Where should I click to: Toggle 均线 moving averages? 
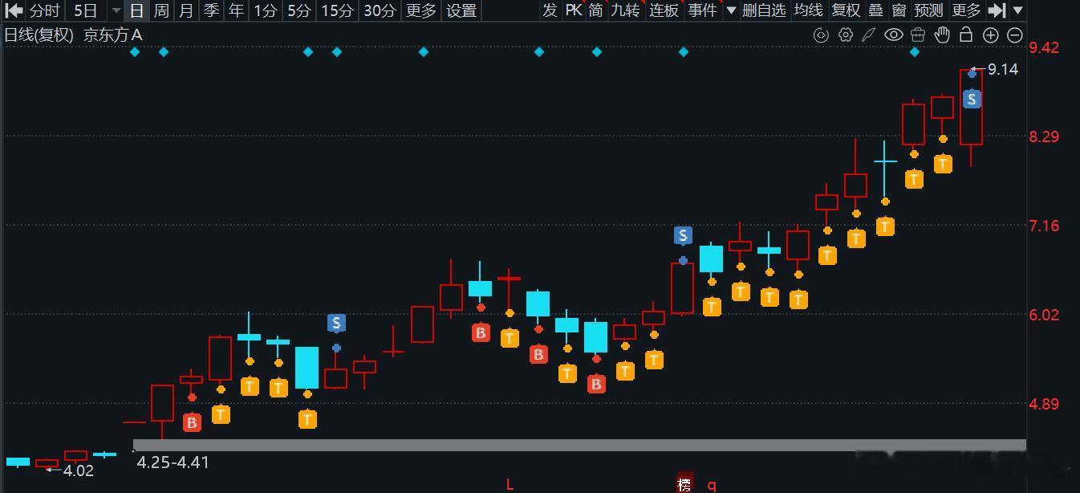tap(808, 10)
